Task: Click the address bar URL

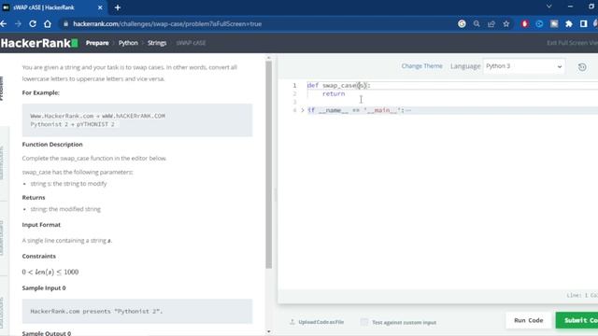Action: (x=167, y=23)
